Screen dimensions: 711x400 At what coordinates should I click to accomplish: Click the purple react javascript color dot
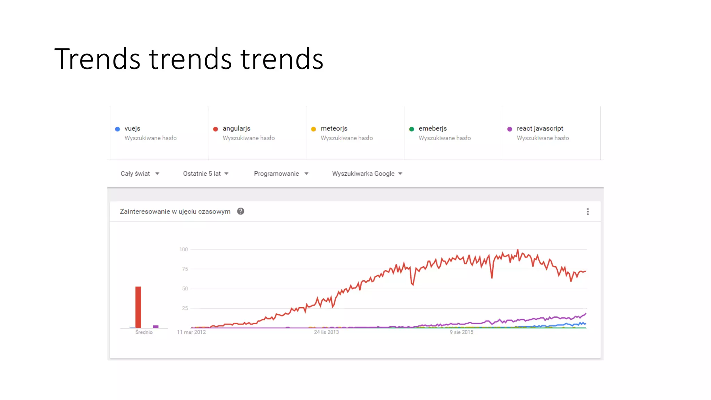click(510, 129)
